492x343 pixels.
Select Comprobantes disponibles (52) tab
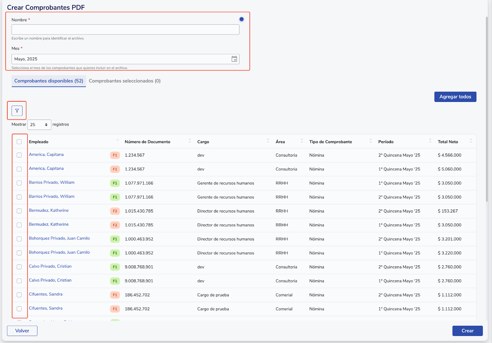pos(49,81)
